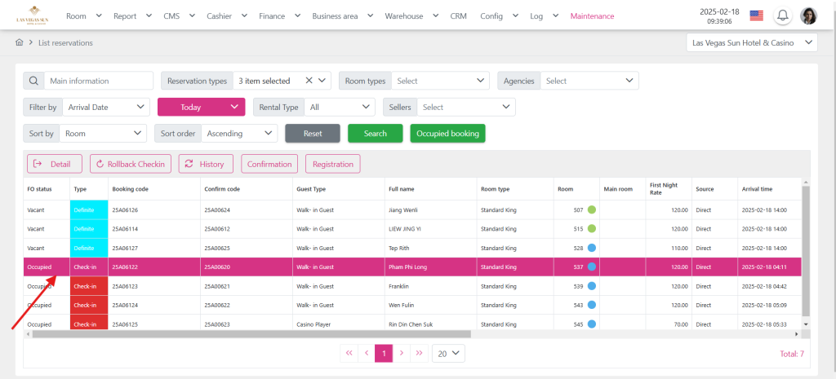The image size is (836, 379).
Task: Expand the Room types dropdown
Action: (440, 81)
